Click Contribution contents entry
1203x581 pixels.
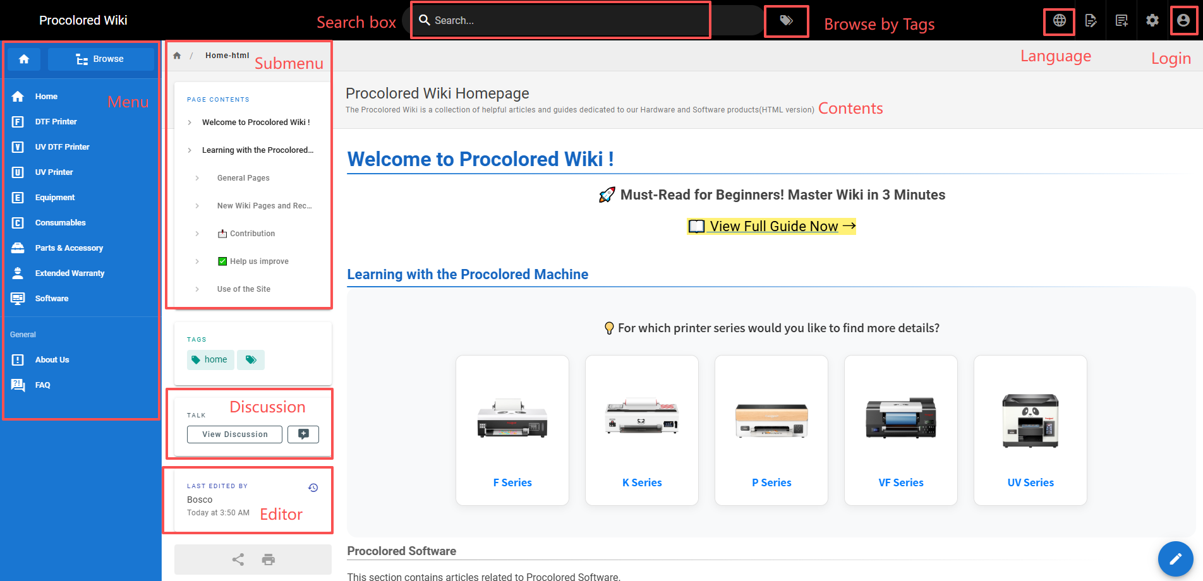click(x=246, y=234)
